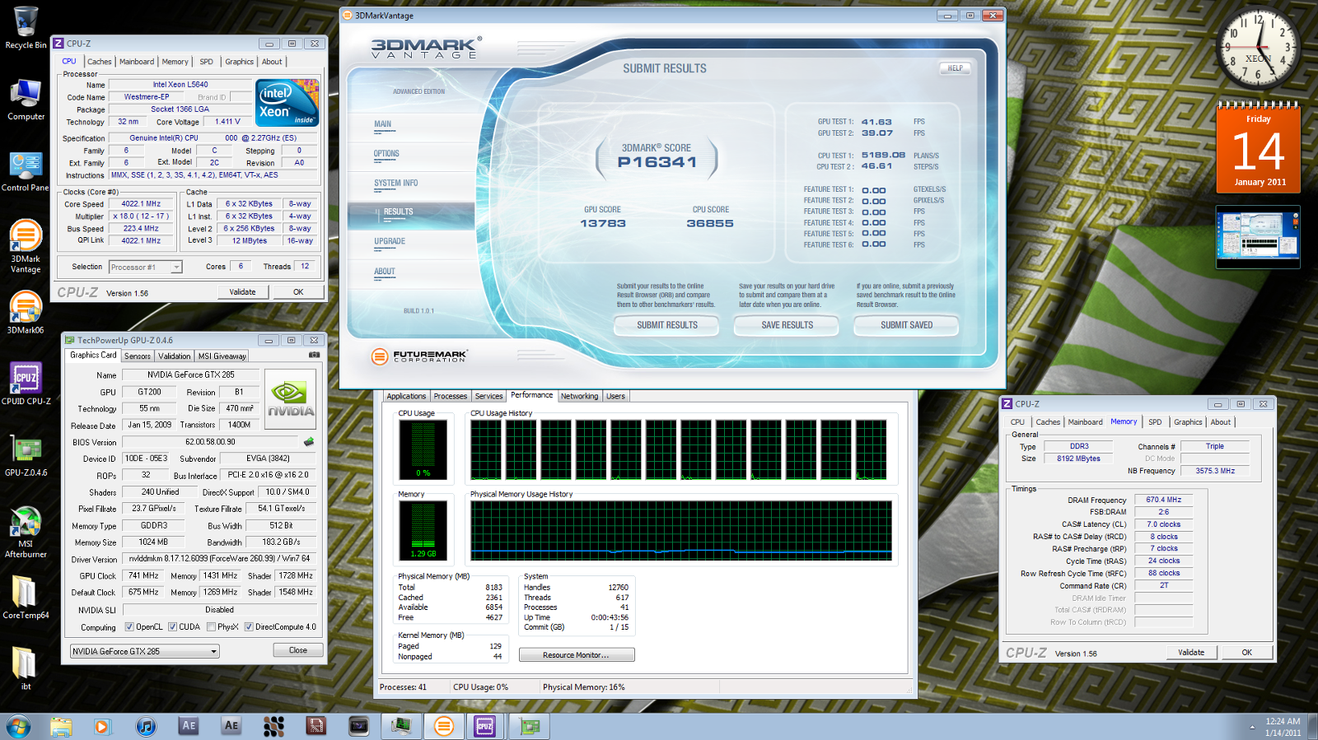Viewport: 1318px width, 740px height.
Task: Open the Computer desktop icon
Action: [26, 100]
